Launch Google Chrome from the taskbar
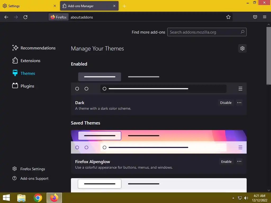271x203 pixels. (38, 198)
